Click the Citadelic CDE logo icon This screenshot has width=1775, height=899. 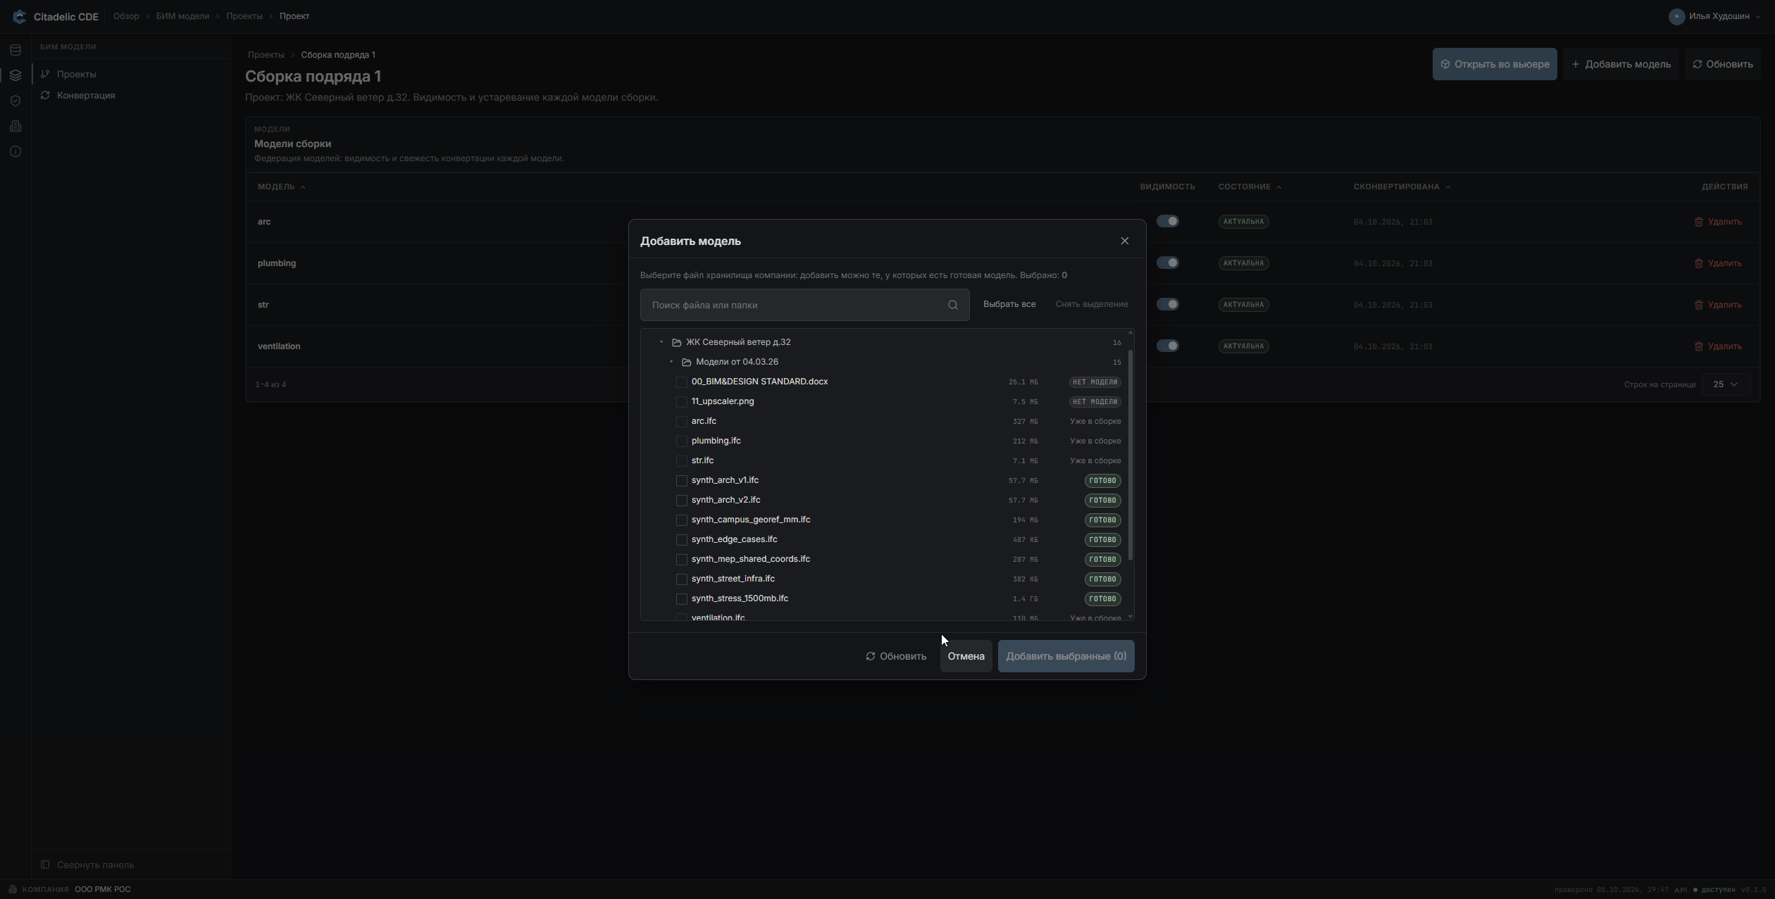pyautogui.click(x=19, y=16)
